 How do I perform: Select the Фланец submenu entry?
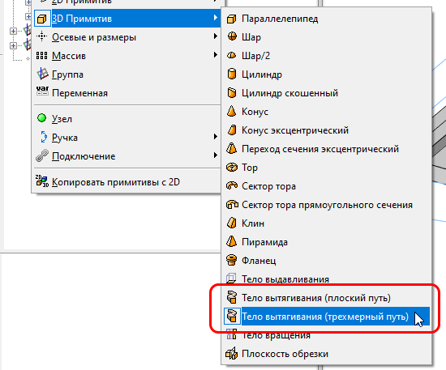click(327, 261)
